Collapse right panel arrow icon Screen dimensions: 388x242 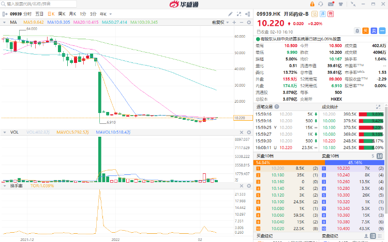coord(247,14)
